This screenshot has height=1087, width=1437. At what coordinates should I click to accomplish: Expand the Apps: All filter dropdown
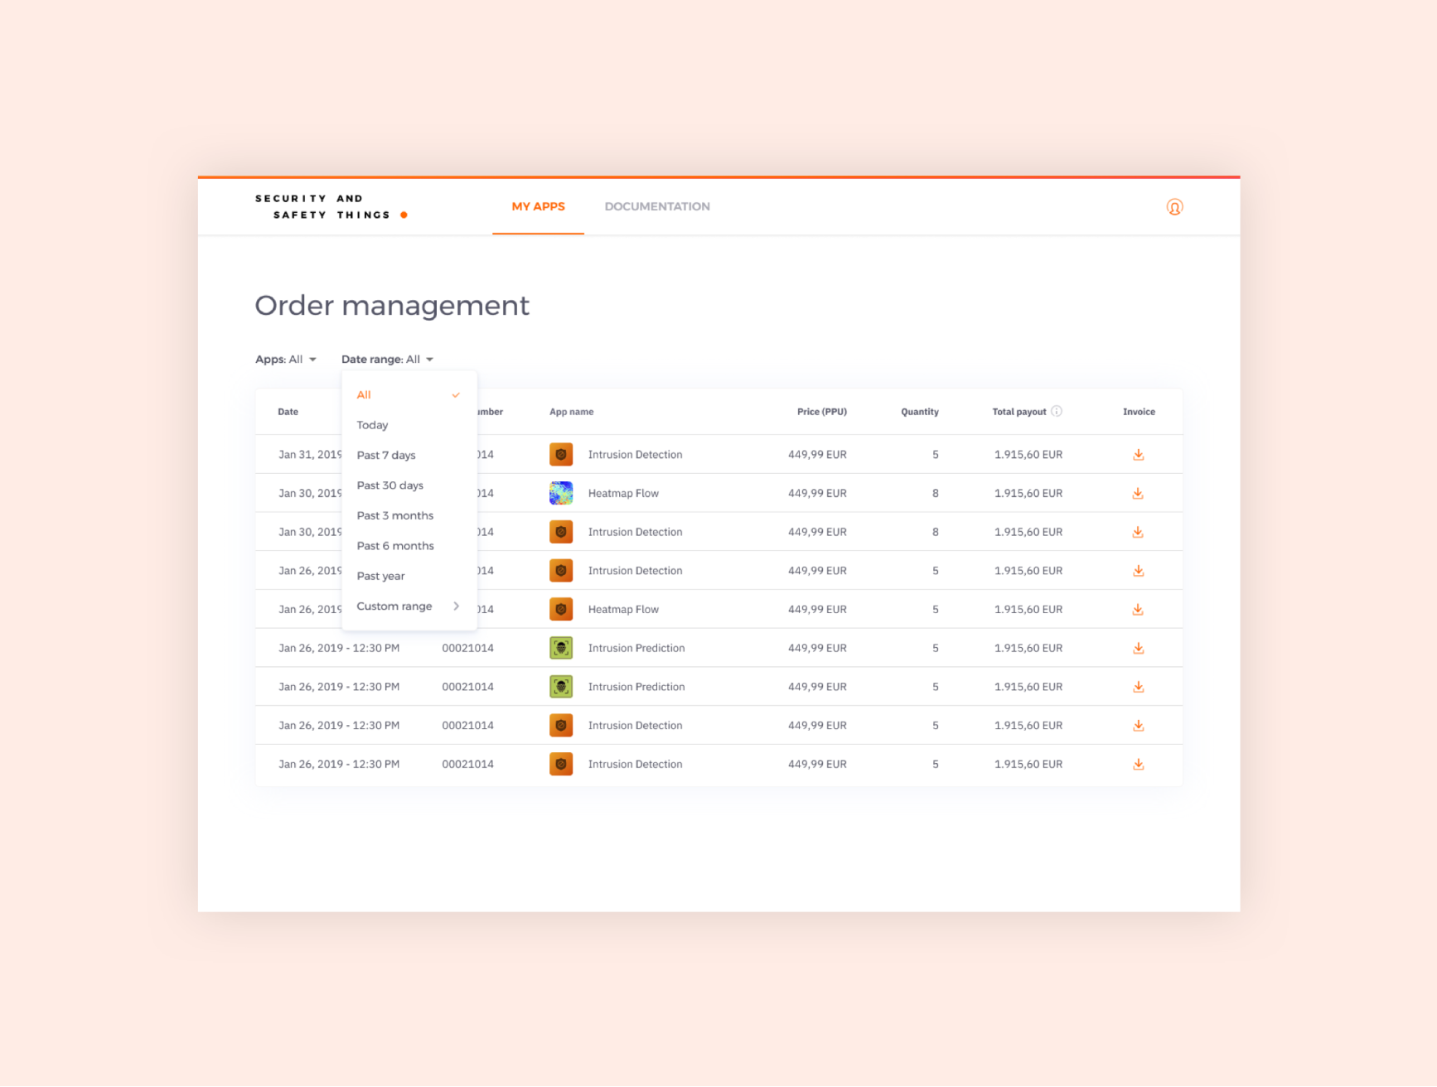pos(286,360)
